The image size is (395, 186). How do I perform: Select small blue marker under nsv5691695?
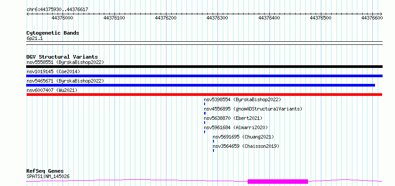(213, 141)
